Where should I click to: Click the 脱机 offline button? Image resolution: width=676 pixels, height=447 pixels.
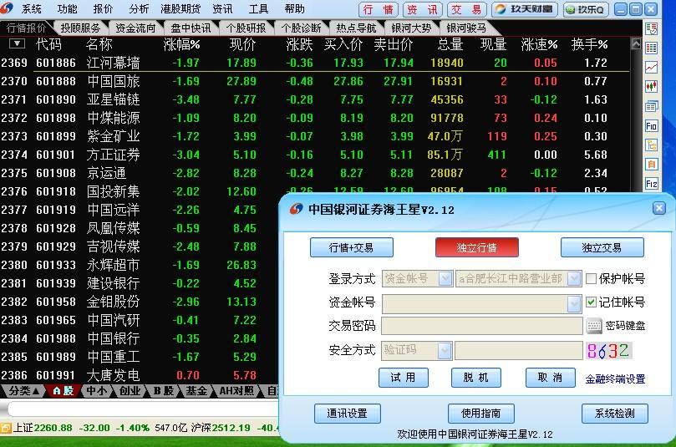click(x=476, y=378)
